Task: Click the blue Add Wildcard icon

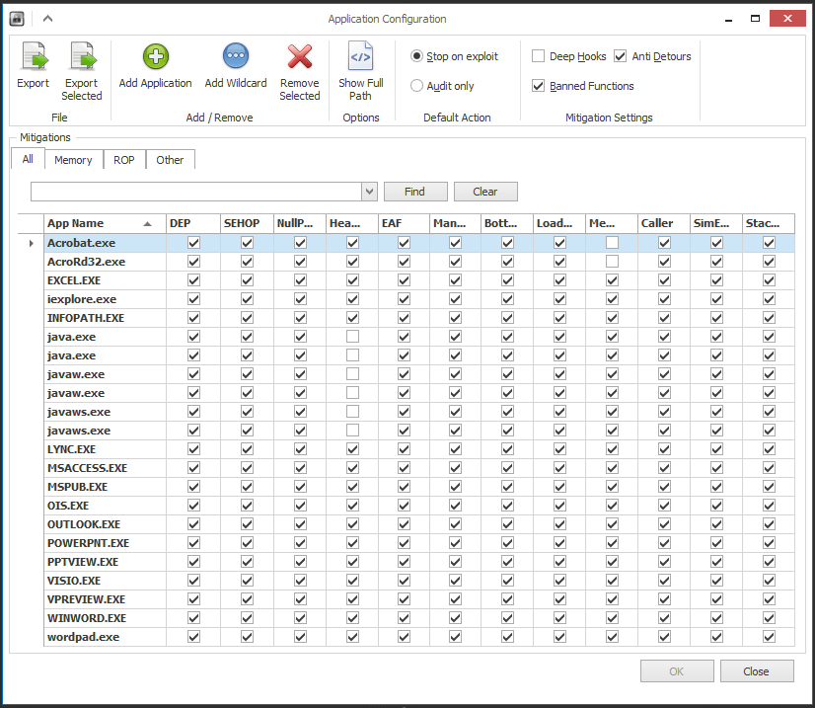Action: click(x=236, y=55)
